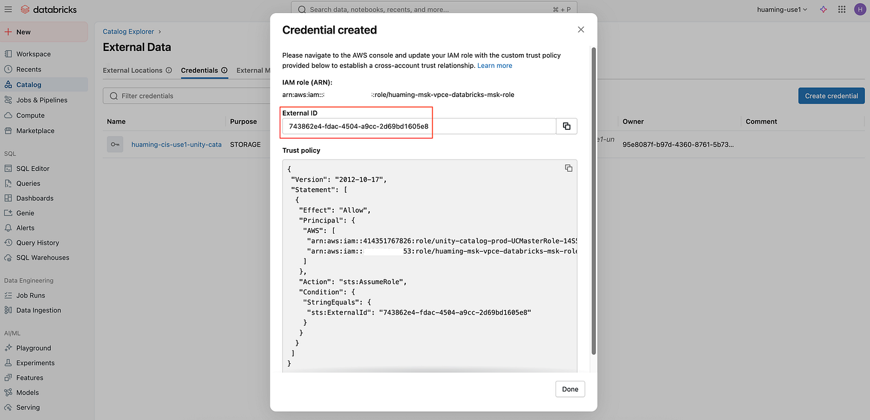Click the Owner column header
Screen dimensions: 870x420
click(633, 122)
